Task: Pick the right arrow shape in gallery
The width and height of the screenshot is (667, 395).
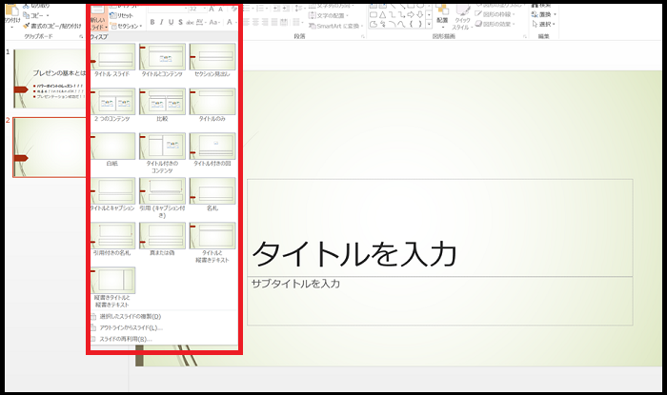Action: pos(411,14)
